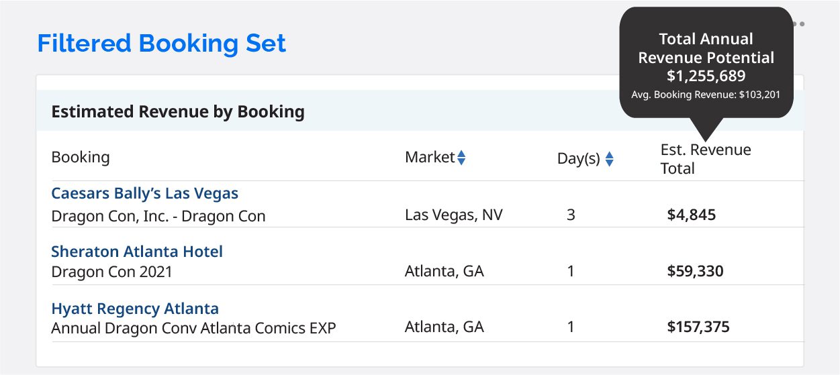Select Annual Dragon Conv Atlanta Comics EXP
Viewport: 840px width, 375px height.
[193, 329]
